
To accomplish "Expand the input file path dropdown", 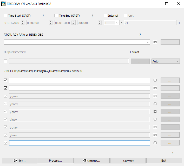I will pos(148,42).
